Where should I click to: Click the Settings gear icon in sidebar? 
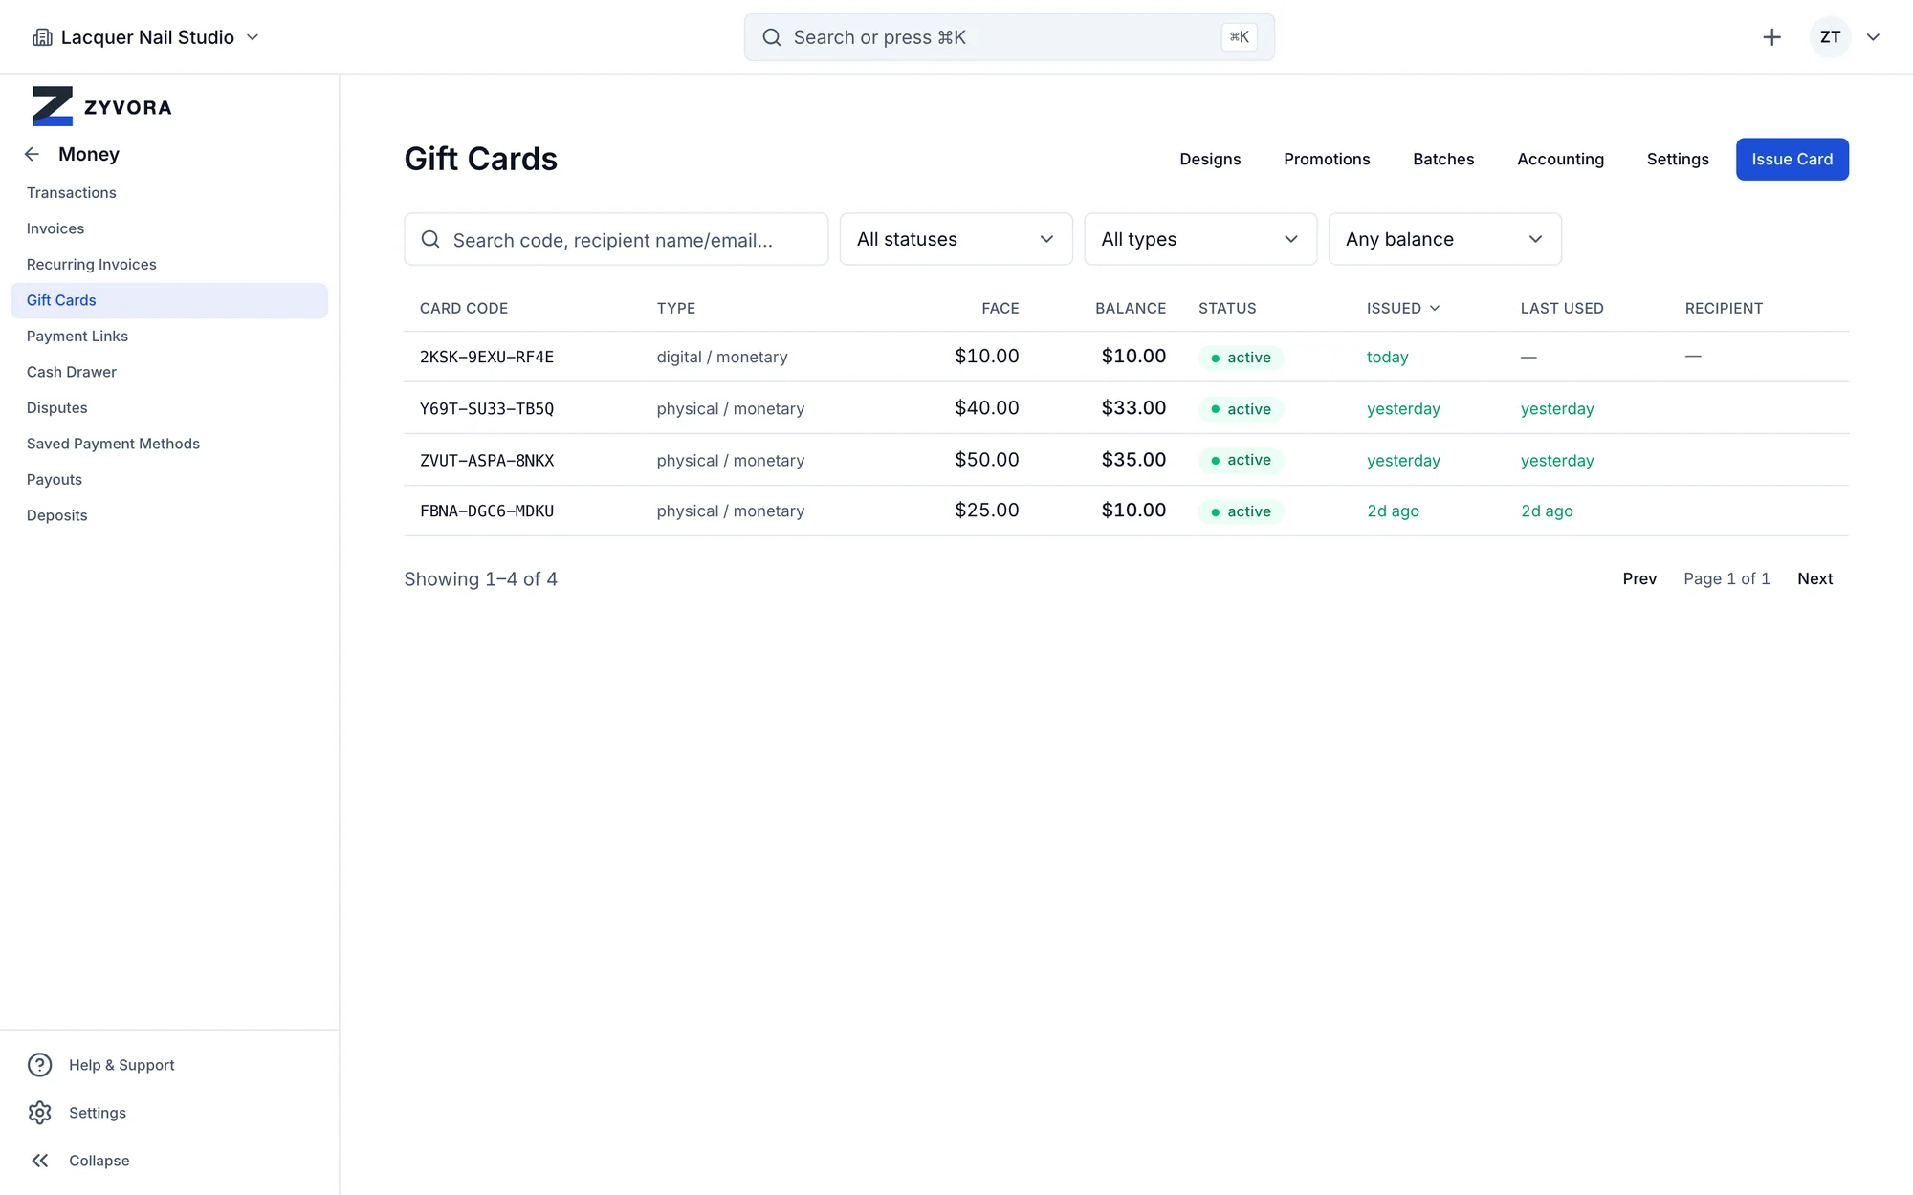40,1113
